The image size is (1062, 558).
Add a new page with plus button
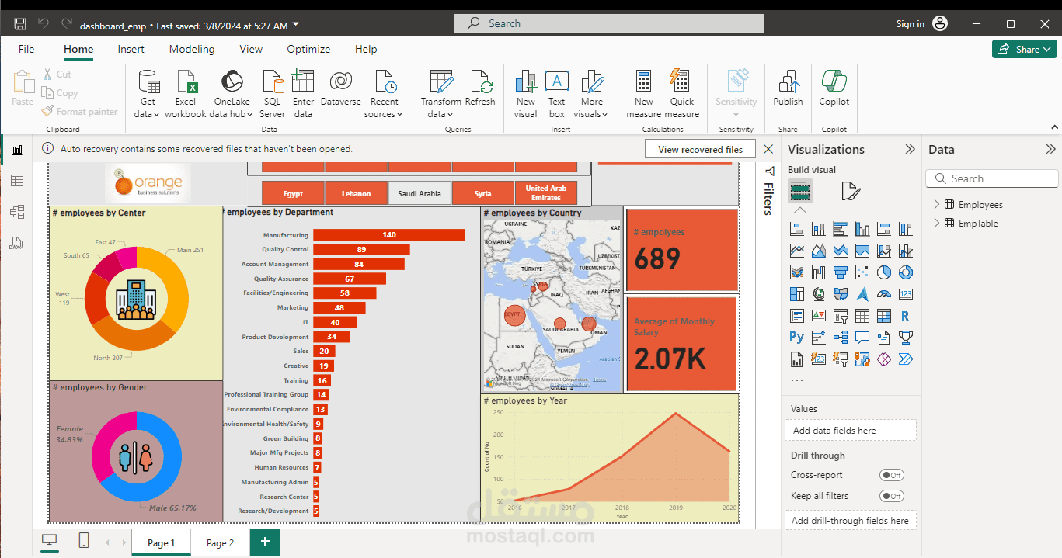pyautogui.click(x=265, y=542)
